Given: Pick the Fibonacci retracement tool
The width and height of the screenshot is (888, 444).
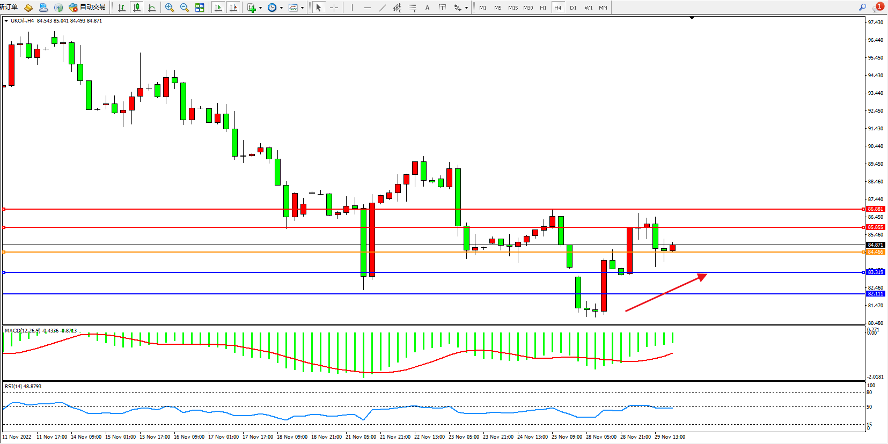Looking at the screenshot, I should [x=412, y=8].
